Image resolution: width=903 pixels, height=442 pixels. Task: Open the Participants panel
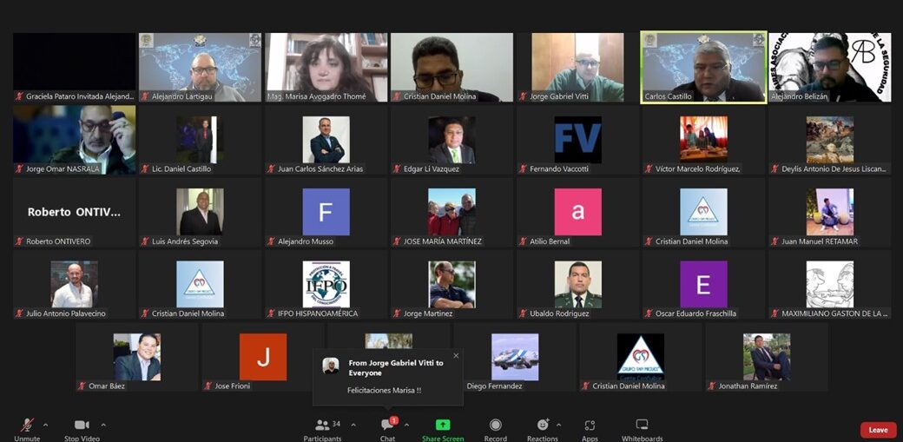point(323,426)
